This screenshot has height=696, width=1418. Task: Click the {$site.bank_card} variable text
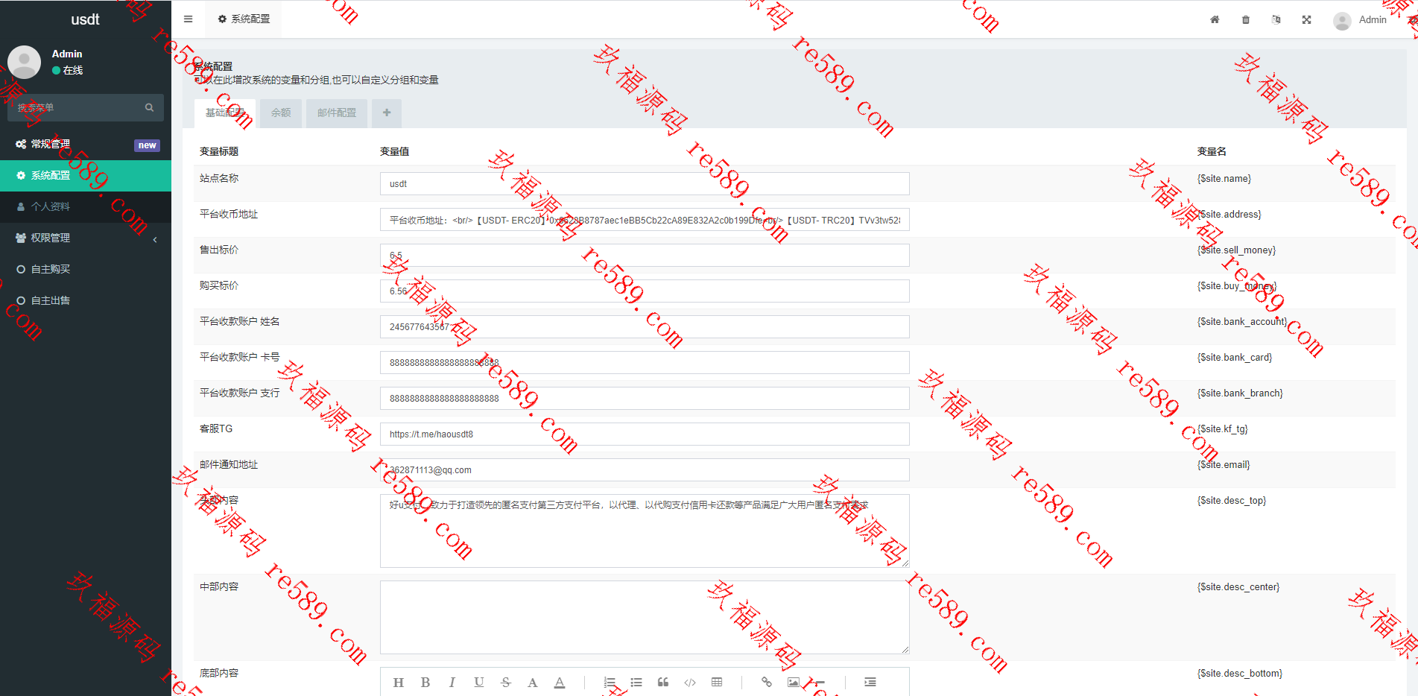click(x=1235, y=358)
